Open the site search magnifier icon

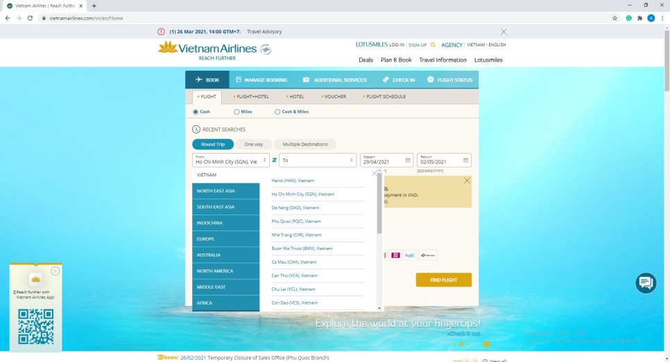pos(433,45)
